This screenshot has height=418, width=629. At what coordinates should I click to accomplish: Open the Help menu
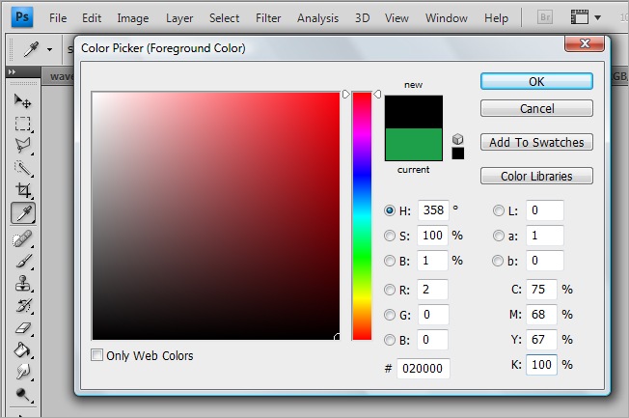(496, 18)
